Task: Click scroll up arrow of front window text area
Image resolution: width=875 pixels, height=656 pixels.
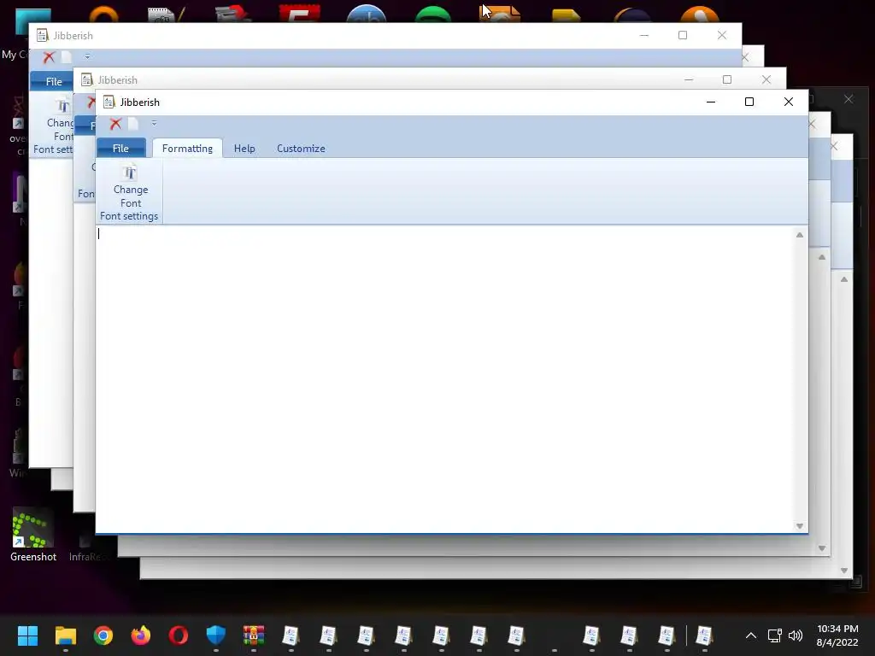Action: tap(800, 235)
